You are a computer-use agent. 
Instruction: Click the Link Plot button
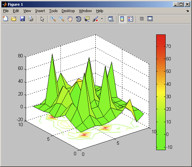coord(111,19)
